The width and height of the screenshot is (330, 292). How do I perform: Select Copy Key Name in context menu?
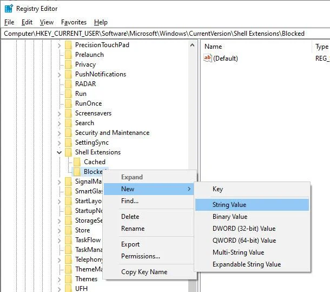pos(149,272)
